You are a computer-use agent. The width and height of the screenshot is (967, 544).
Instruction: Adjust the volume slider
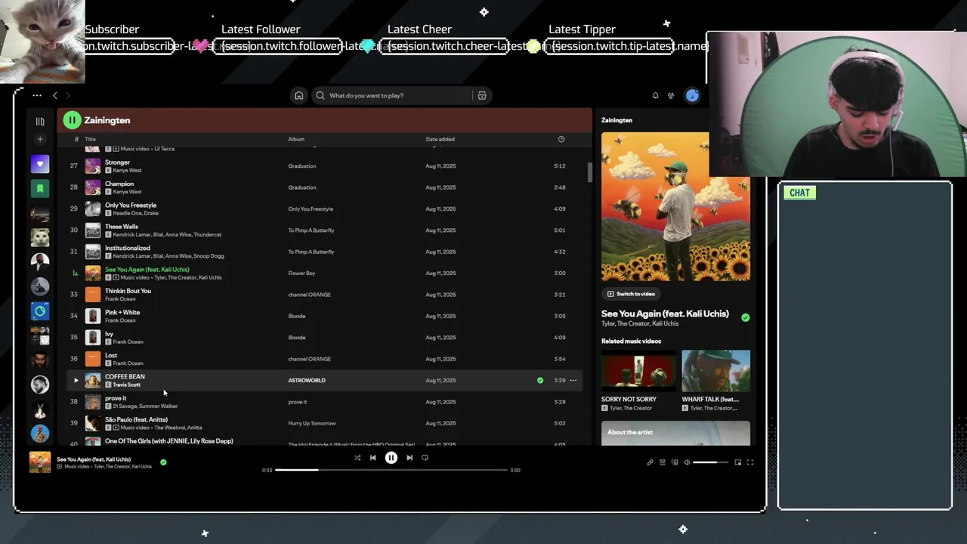(x=711, y=462)
